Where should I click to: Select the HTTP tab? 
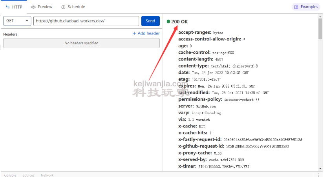(x=14, y=7)
